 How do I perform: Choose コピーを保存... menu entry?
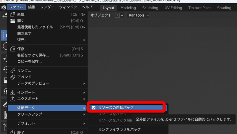click(x=47, y=62)
